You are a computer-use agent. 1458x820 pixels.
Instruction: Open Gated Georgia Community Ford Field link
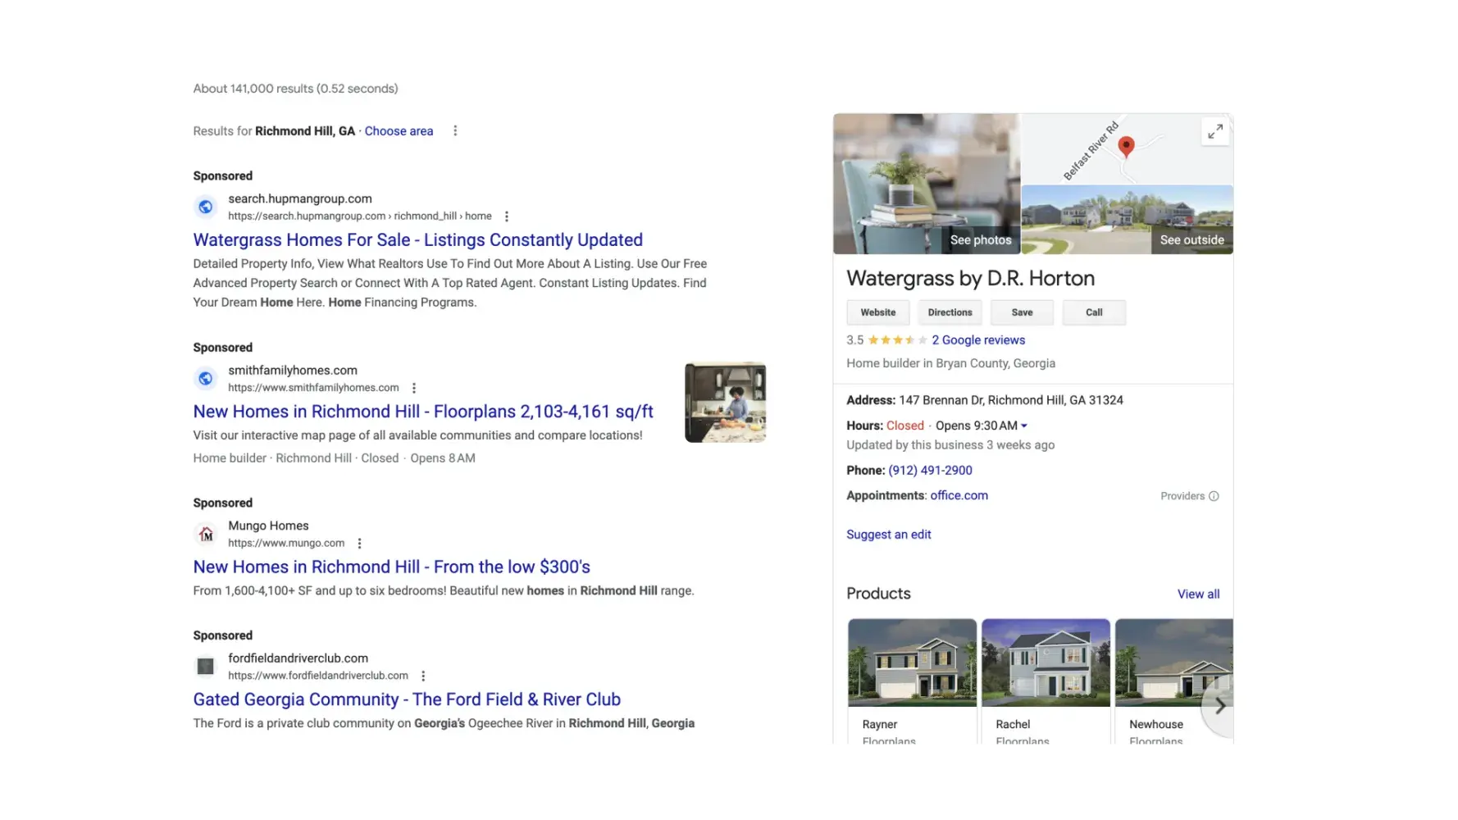(x=407, y=699)
